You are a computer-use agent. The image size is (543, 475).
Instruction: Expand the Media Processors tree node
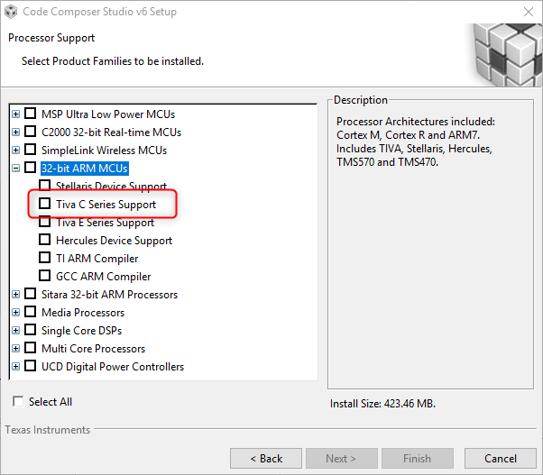click(x=15, y=313)
